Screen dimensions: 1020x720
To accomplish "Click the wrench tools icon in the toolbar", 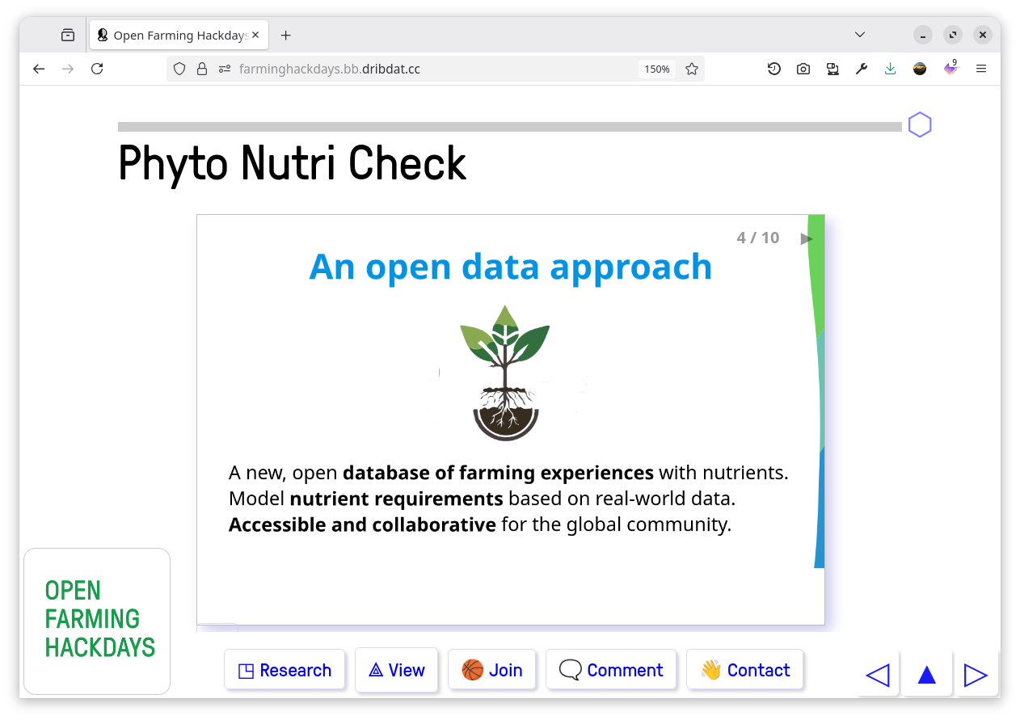I will click(862, 69).
